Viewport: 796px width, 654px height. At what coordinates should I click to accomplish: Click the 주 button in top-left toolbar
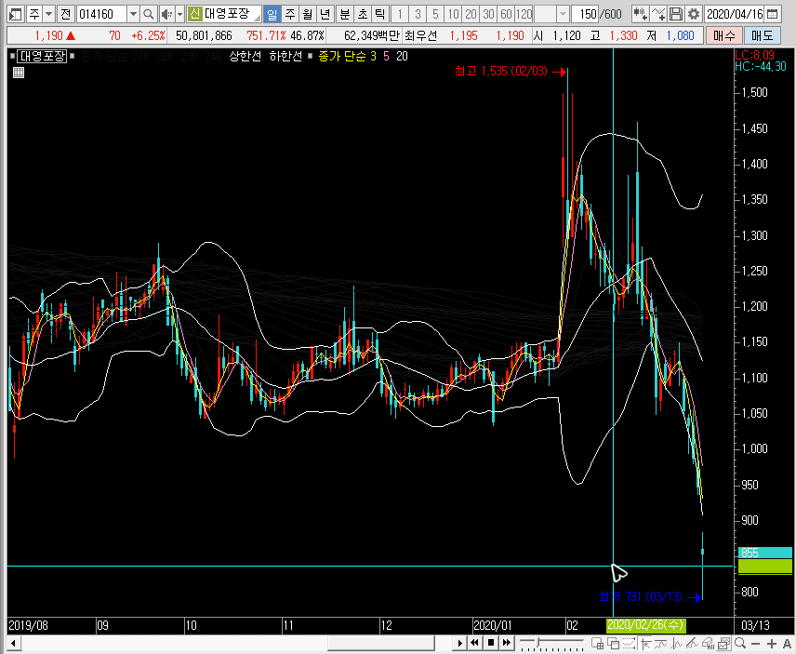click(x=34, y=14)
